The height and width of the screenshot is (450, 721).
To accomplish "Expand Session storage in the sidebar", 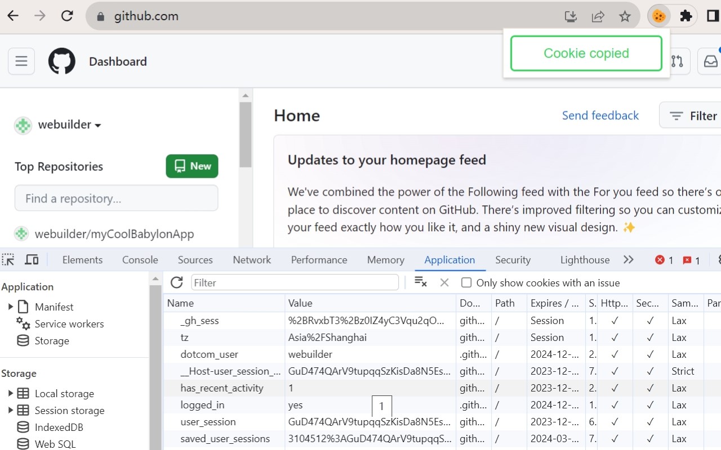I will pyautogui.click(x=11, y=410).
